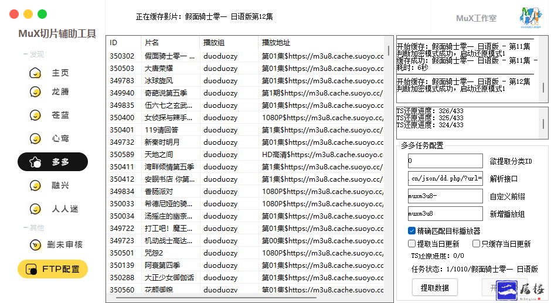Switch to the 多多 sidebar tab

pos(53,162)
